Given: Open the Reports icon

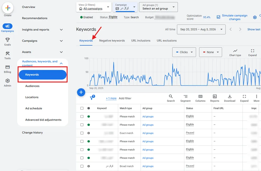Looking at the screenshot, I should pos(215,96).
